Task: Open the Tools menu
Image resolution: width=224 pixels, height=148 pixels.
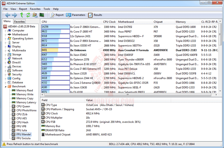Action: pos(47,9)
